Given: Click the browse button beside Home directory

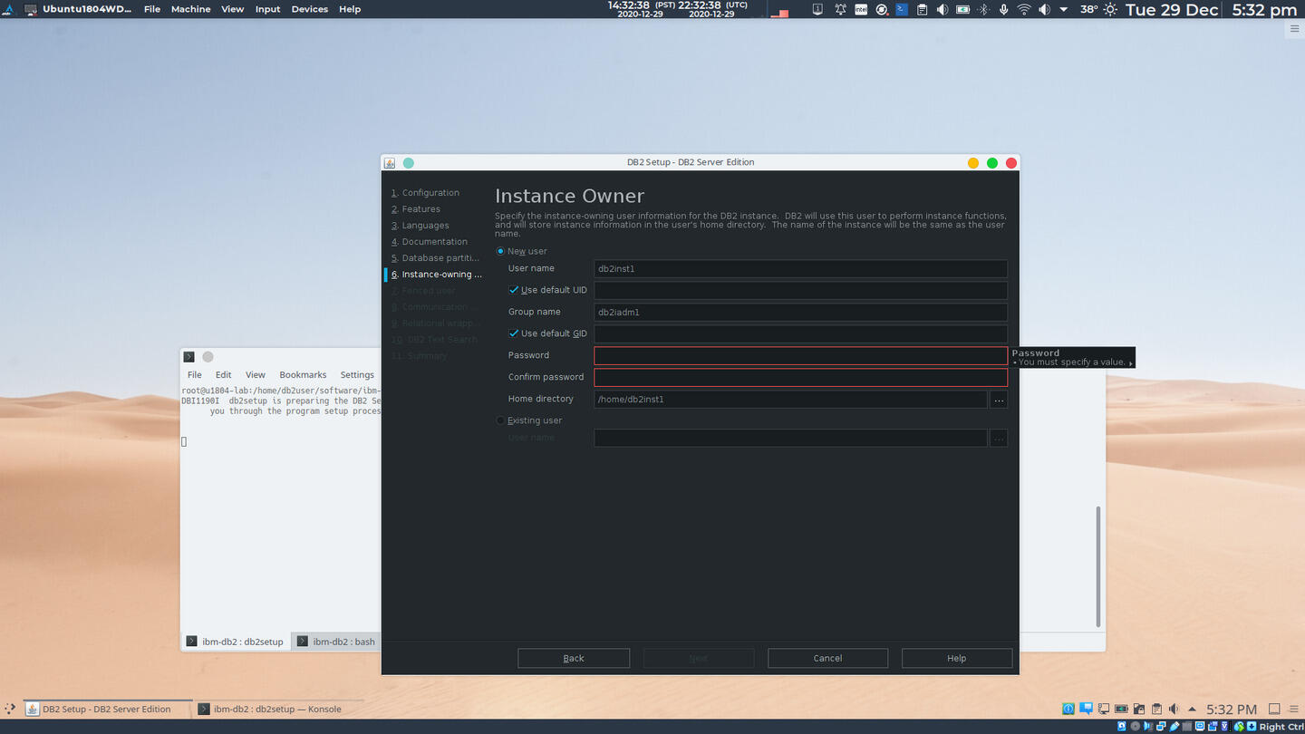Looking at the screenshot, I should (999, 399).
